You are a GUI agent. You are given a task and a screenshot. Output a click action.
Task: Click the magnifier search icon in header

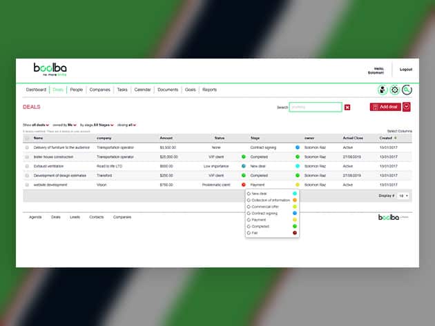tap(407, 90)
